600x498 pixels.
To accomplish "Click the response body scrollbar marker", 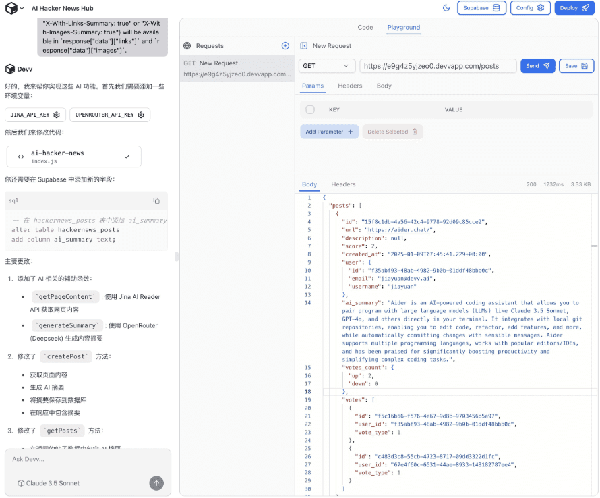I will 594,246.
